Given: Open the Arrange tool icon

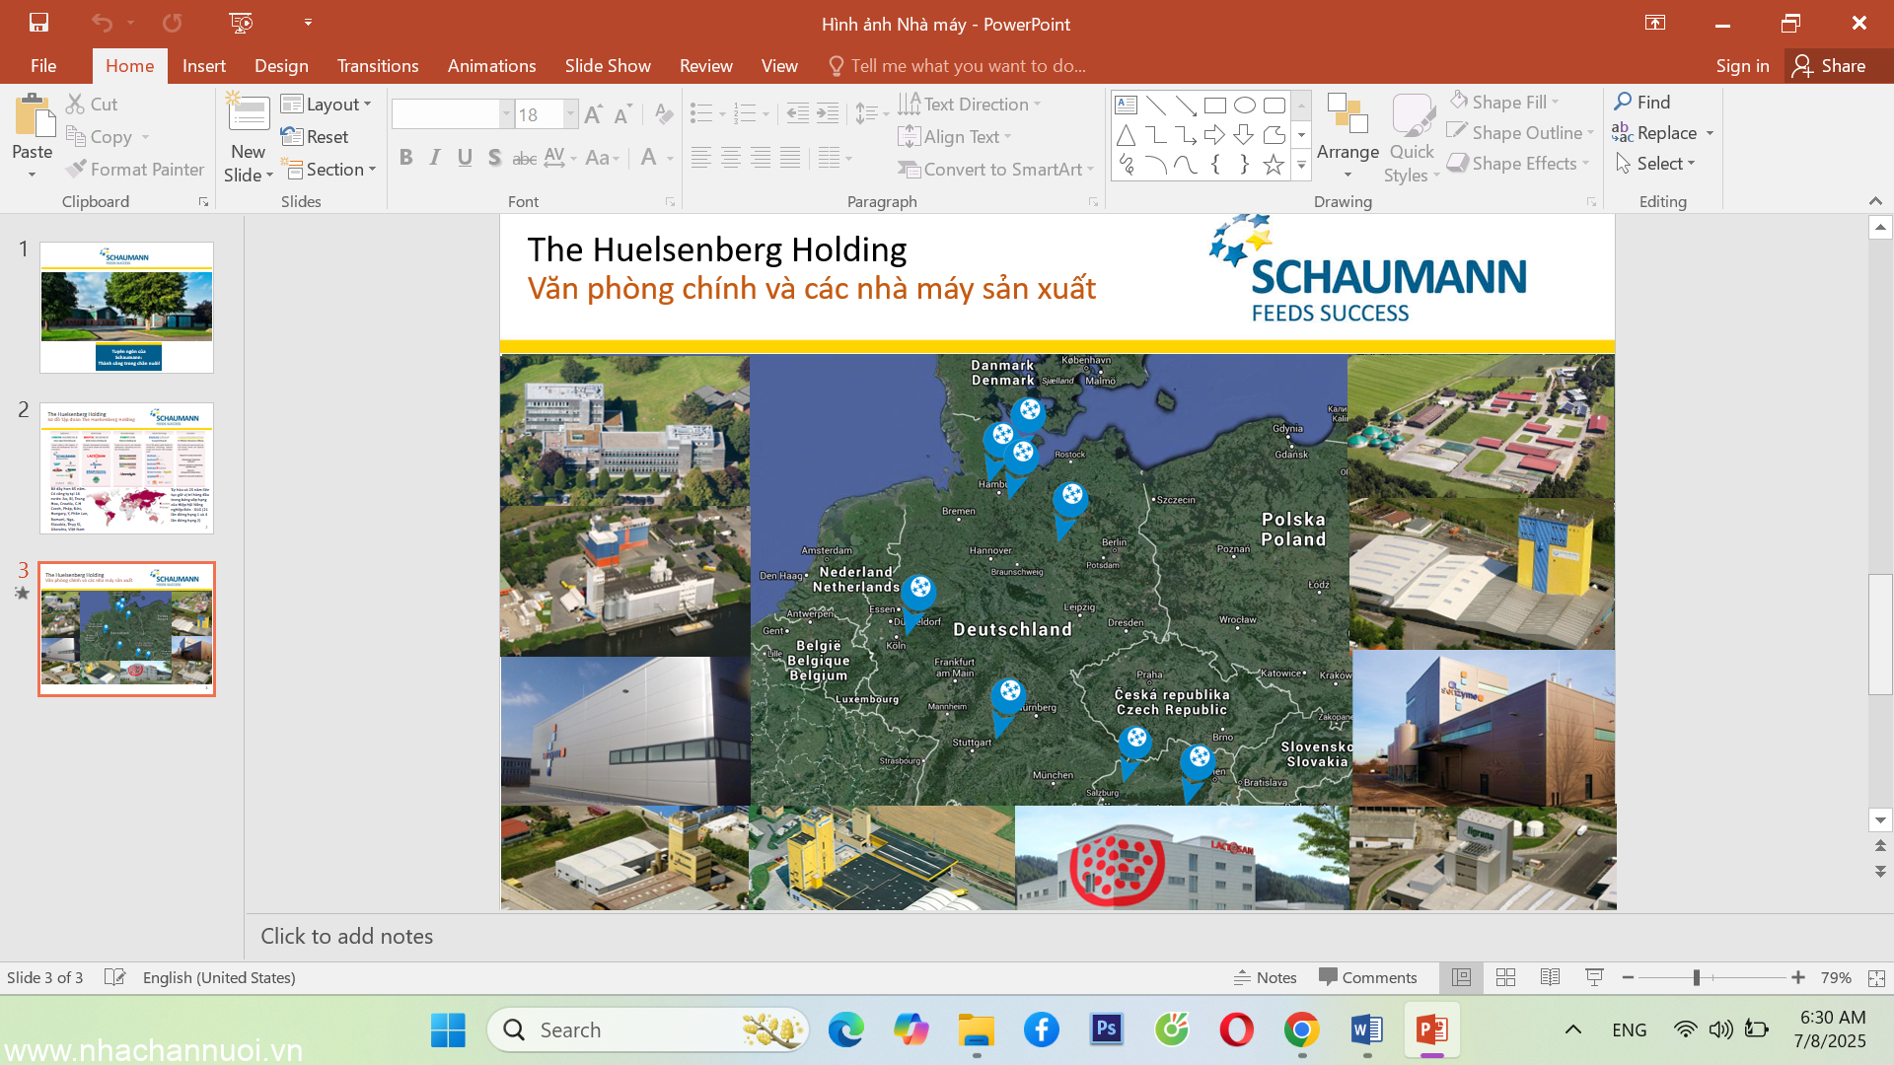Looking at the screenshot, I should pos(1347,115).
